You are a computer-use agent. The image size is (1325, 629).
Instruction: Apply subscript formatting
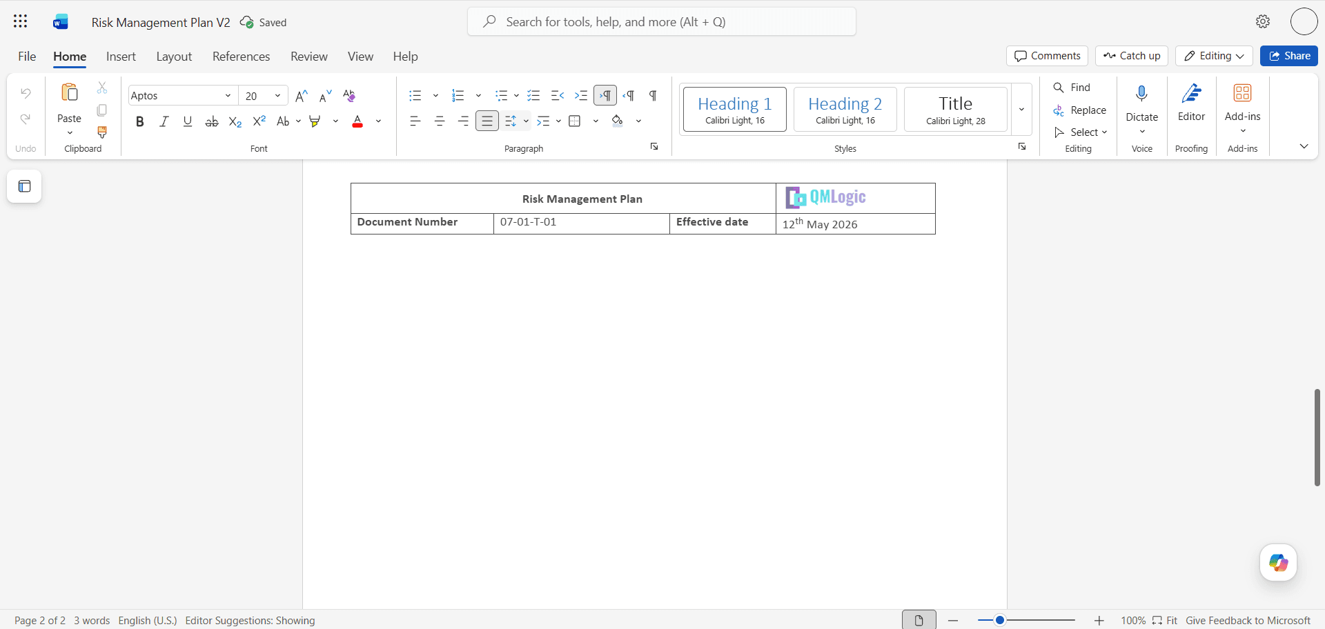pyautogui.click(x=235, y=121)
